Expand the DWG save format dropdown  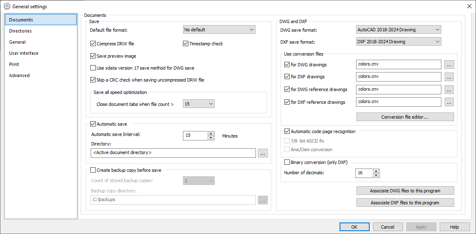pyautogui.click(x=398, y=29)
